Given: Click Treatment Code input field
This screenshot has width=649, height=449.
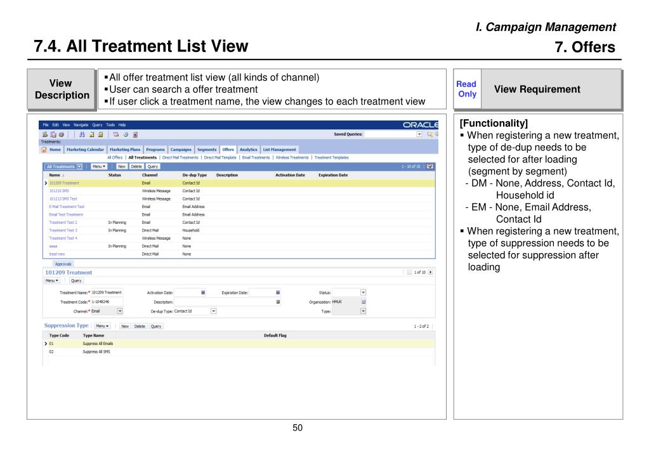Looking at the screenshot, I should pyautogui.click(x=107, y=302).
